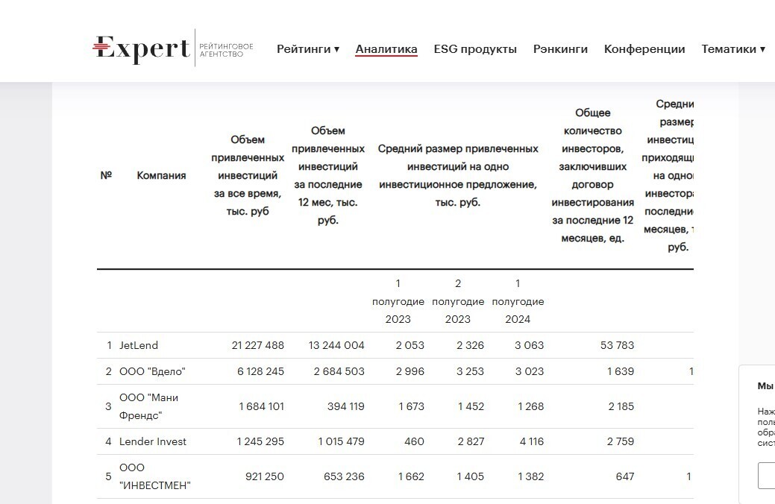Click the Expert logo
The image size is (775, 504).
(x=140, y=49)
